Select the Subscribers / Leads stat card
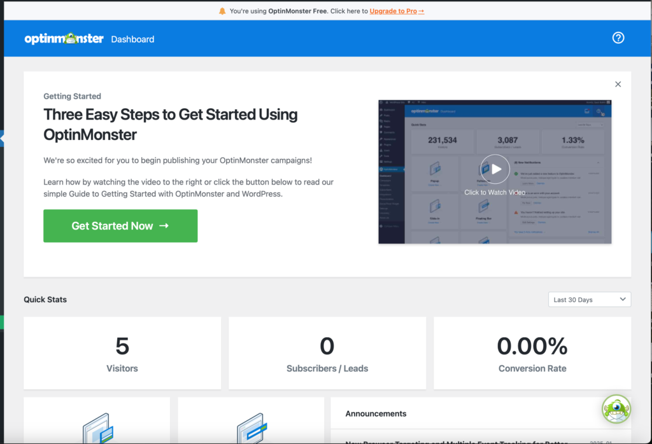Screen dimensions: 652x444 [x=327, y=353]
